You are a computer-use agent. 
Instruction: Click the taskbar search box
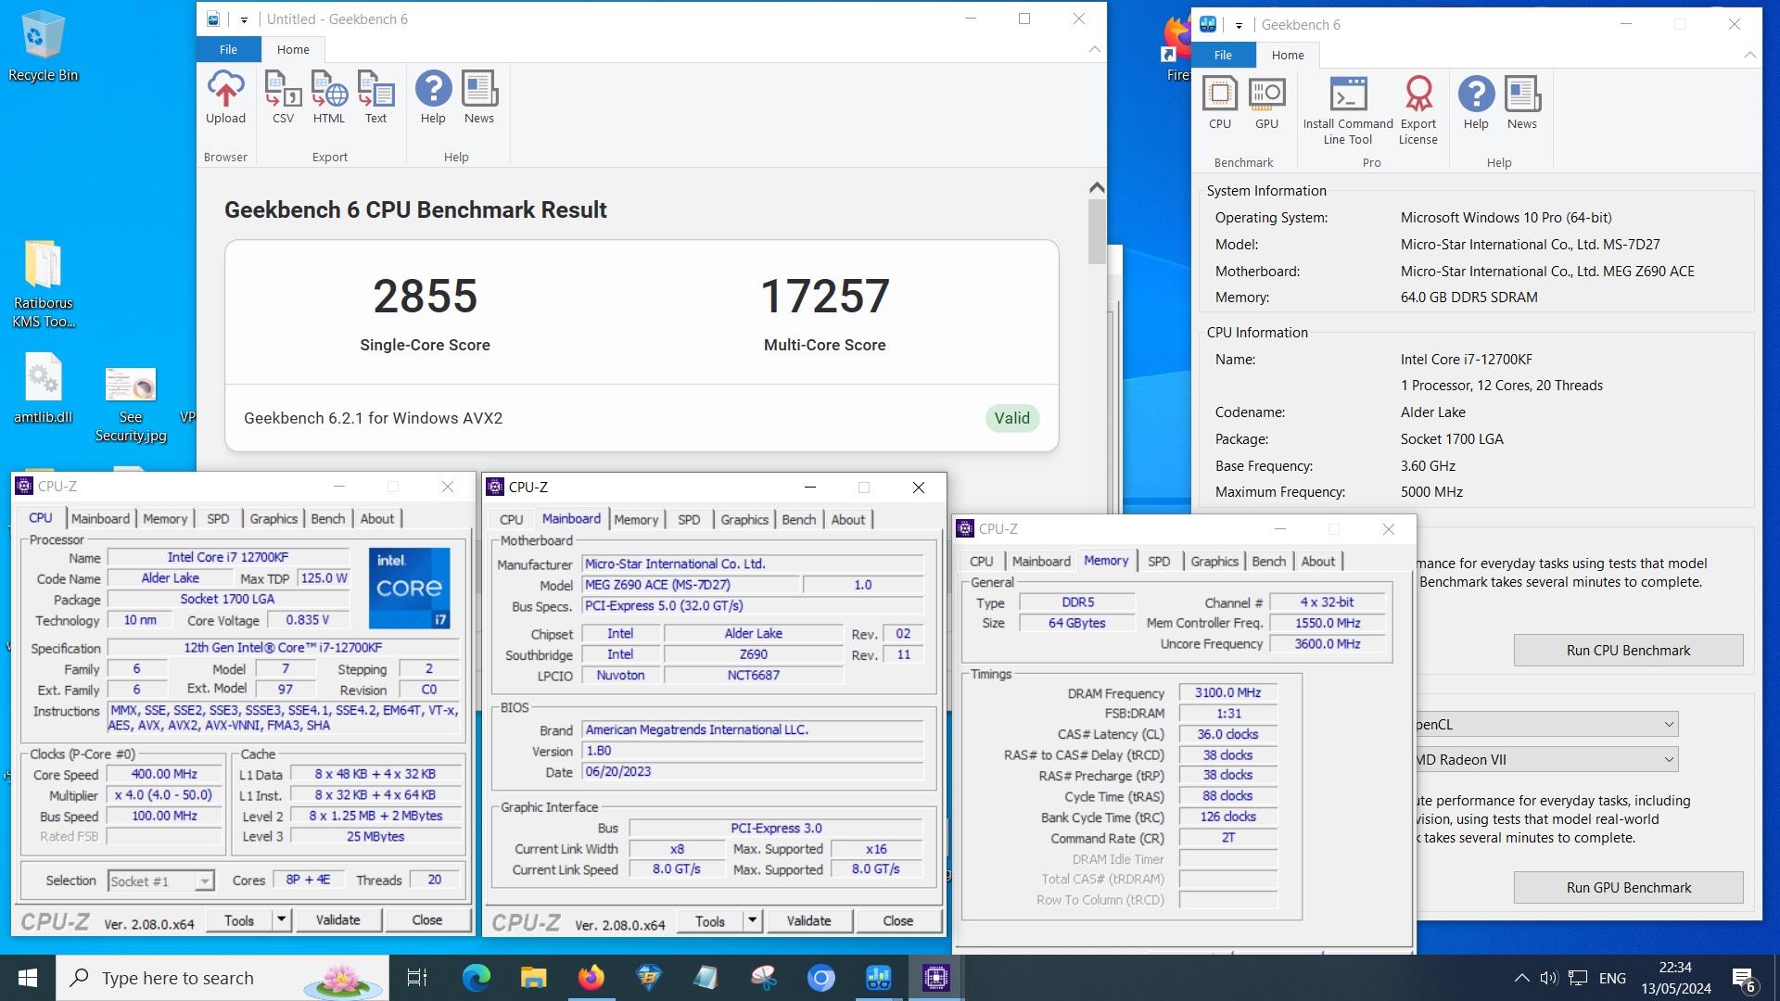pos(222,978)
